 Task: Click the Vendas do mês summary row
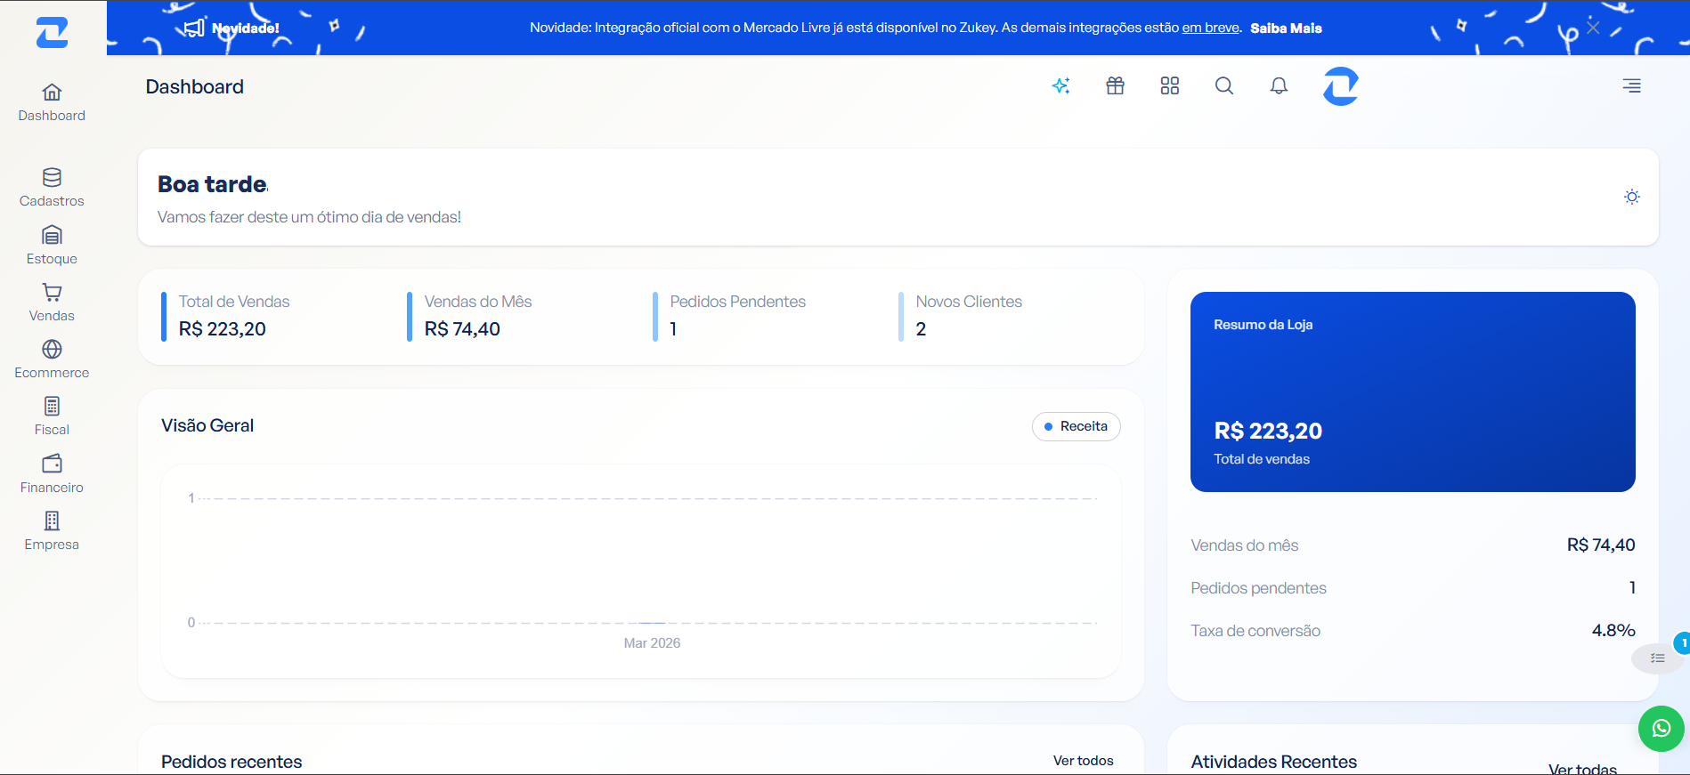(x=1412, y=545)
